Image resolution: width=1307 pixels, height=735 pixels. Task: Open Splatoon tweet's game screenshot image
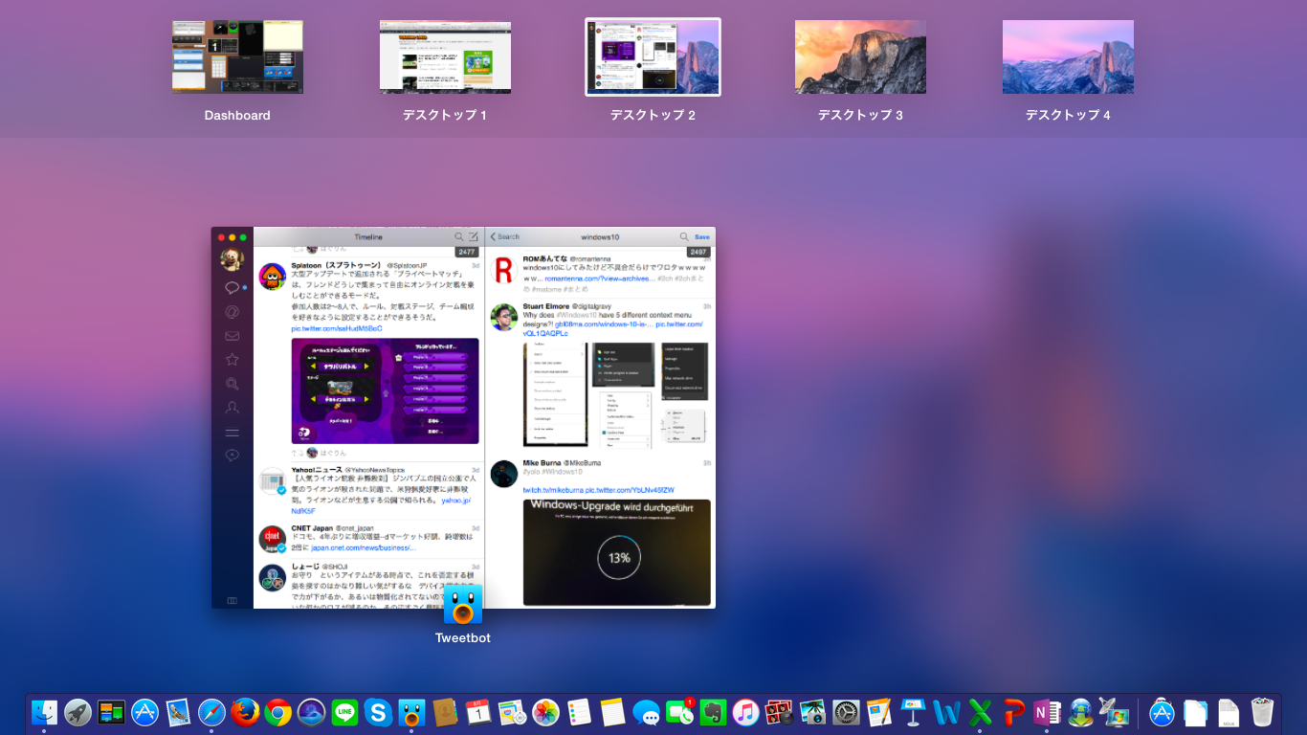click(x=385, y=390)
